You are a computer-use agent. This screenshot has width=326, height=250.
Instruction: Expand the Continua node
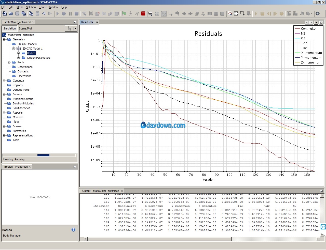pos(4,81)
